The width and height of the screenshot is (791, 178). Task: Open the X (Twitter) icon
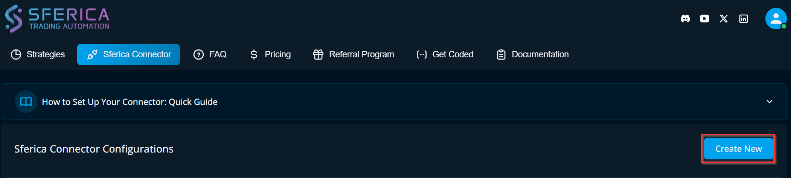click(x=724, y=19)
